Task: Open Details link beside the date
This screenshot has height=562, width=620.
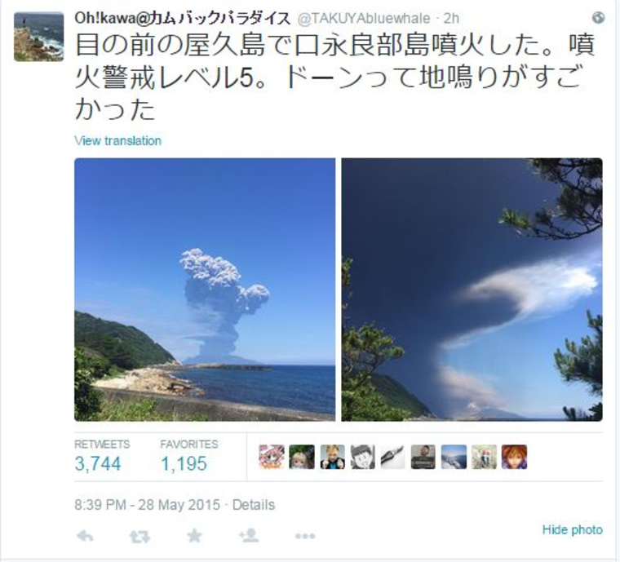Action: coord(254,505)
